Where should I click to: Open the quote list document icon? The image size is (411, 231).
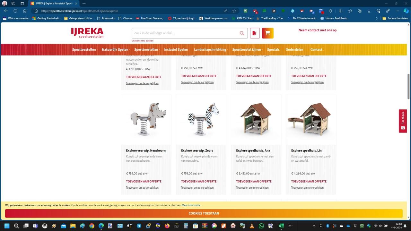[255, 33]
